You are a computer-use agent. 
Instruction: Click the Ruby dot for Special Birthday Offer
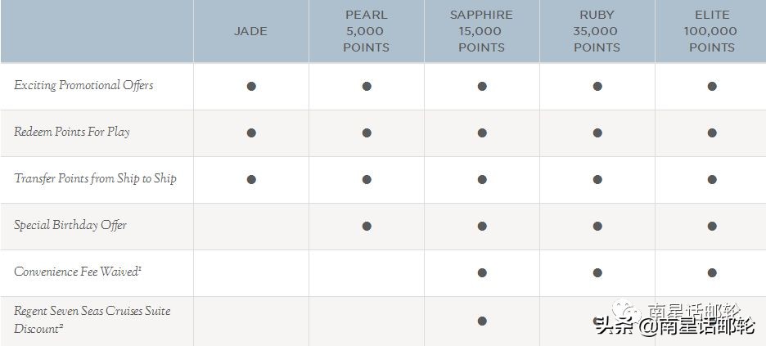click(597, 226)
